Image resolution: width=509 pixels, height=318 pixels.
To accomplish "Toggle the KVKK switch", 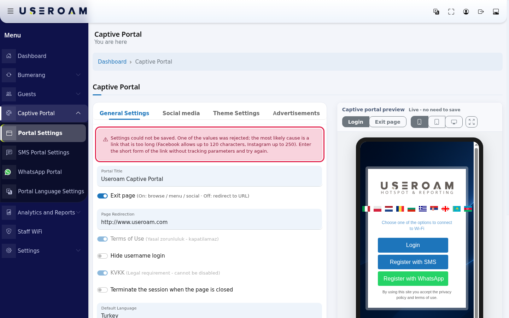I will 103,273.
